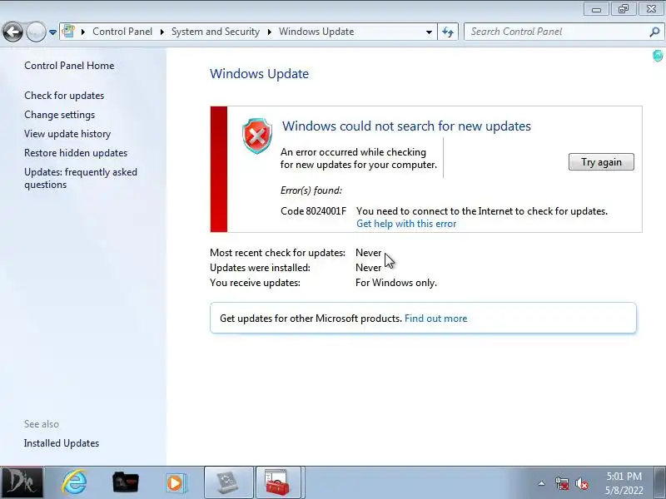Open Restore hidden updates
The image size is (666, 499).
tap(76, 153)
